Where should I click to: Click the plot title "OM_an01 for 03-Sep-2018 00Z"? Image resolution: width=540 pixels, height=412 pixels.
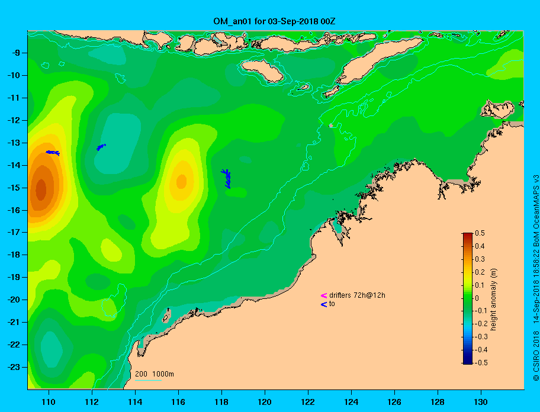(275, 21)
